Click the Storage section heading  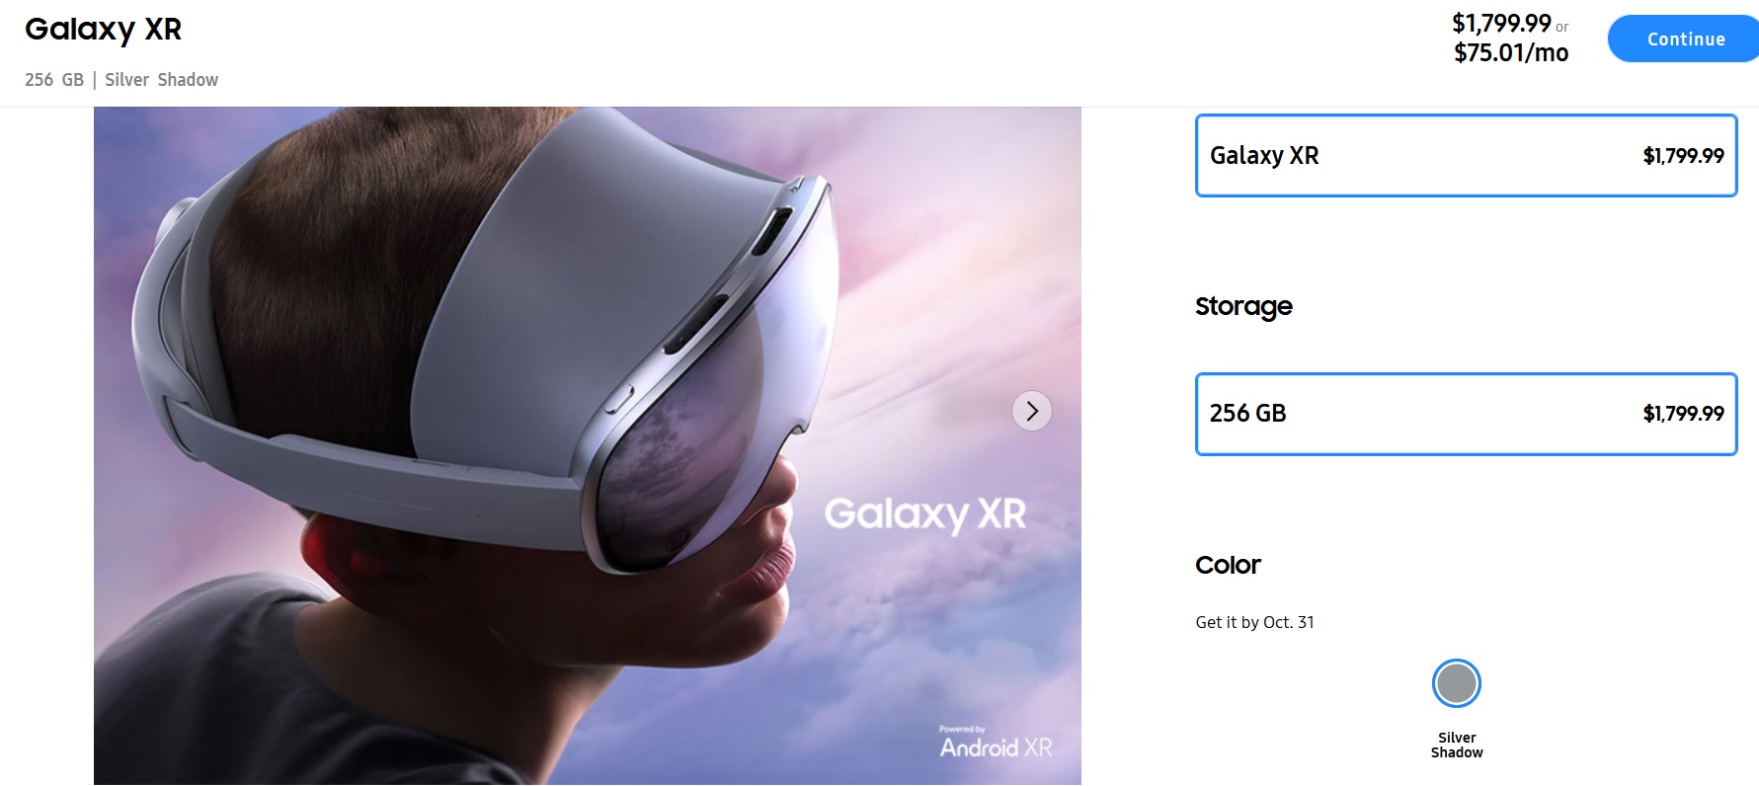tap(1243, 307)
